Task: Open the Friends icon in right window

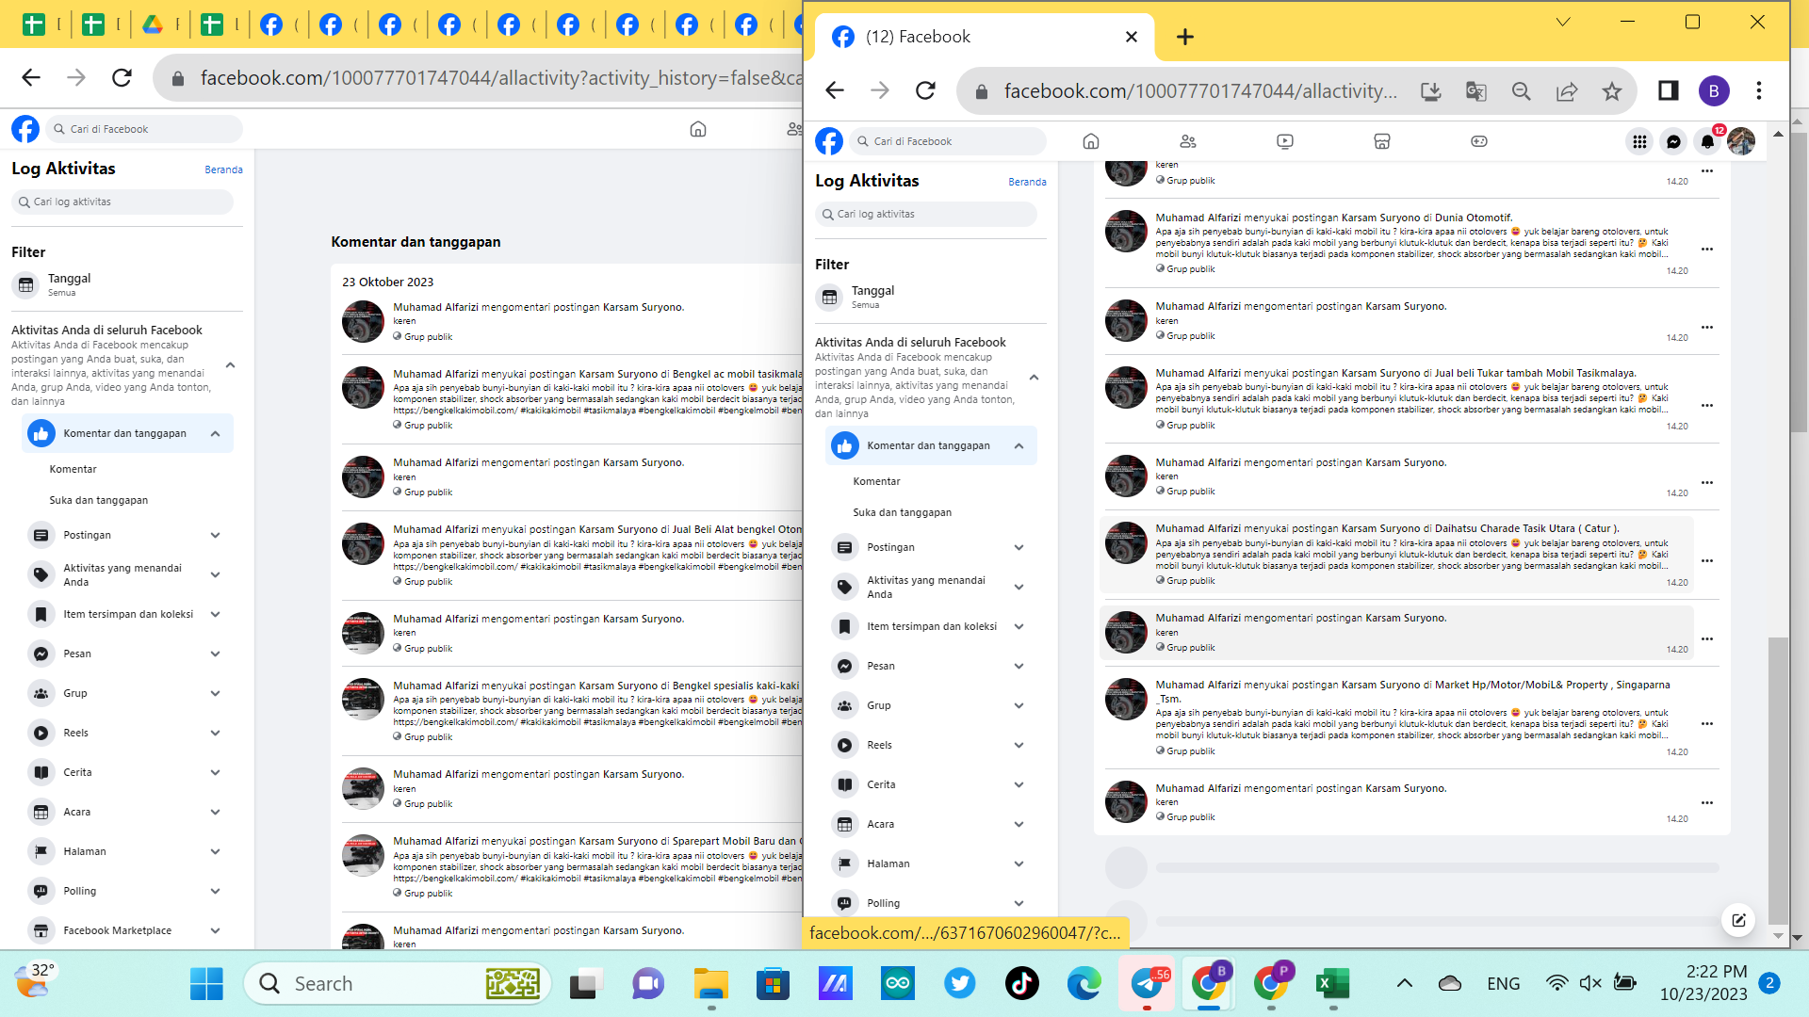Action: pos(1187,141)
